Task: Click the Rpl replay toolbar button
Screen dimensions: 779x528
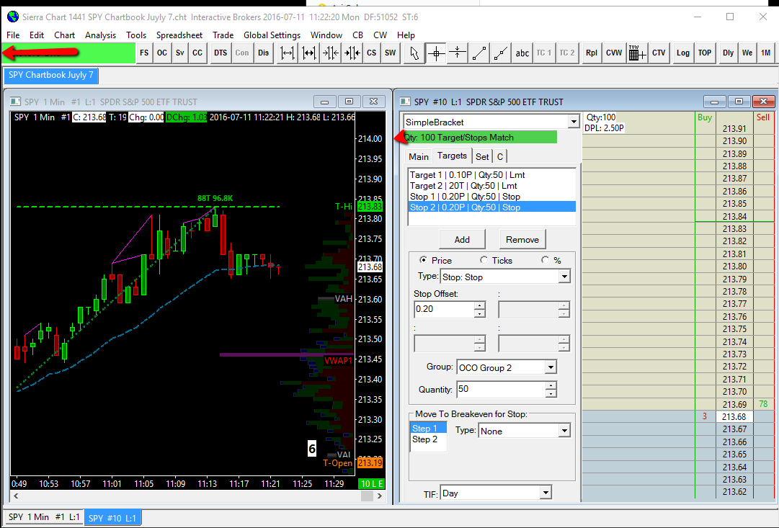Action: coord(591,53)
